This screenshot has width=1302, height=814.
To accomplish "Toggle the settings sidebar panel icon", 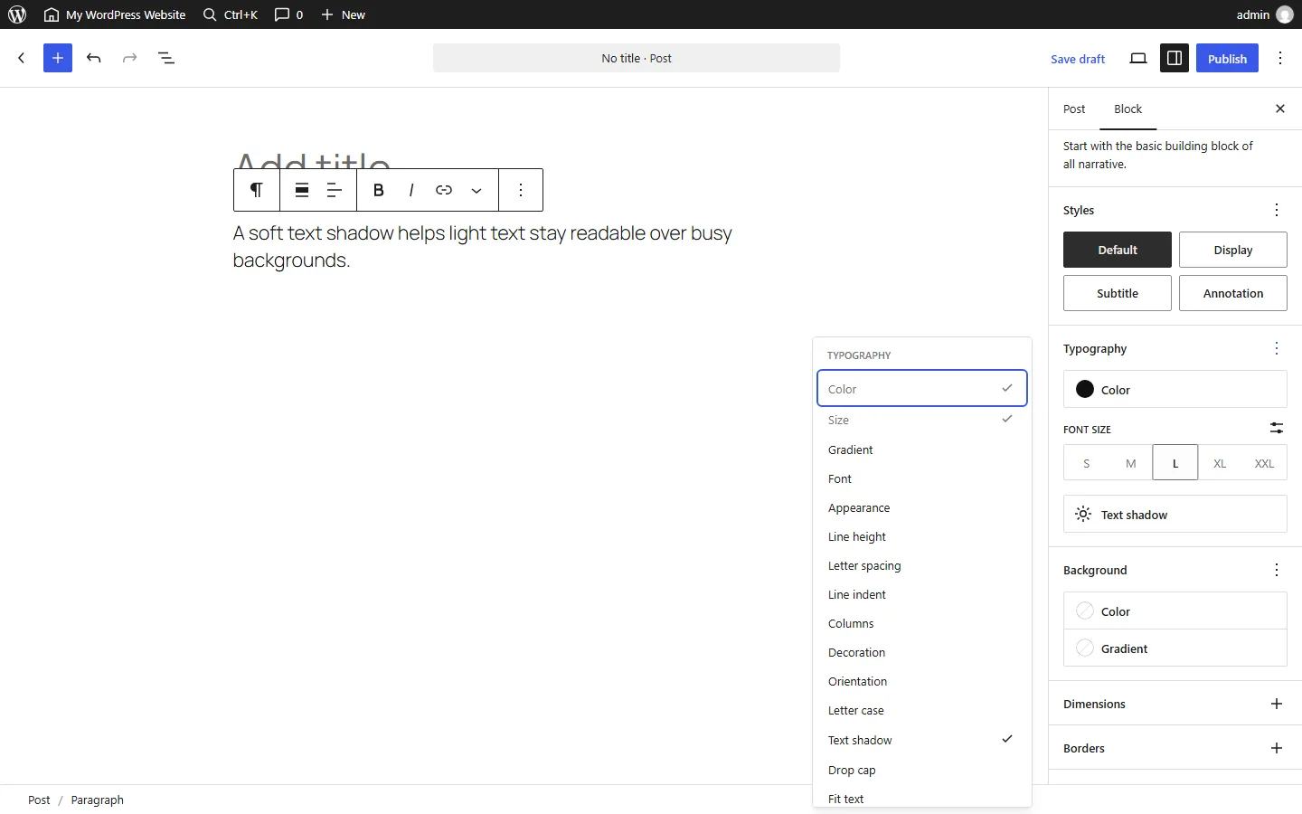I will coord(1175,58).
